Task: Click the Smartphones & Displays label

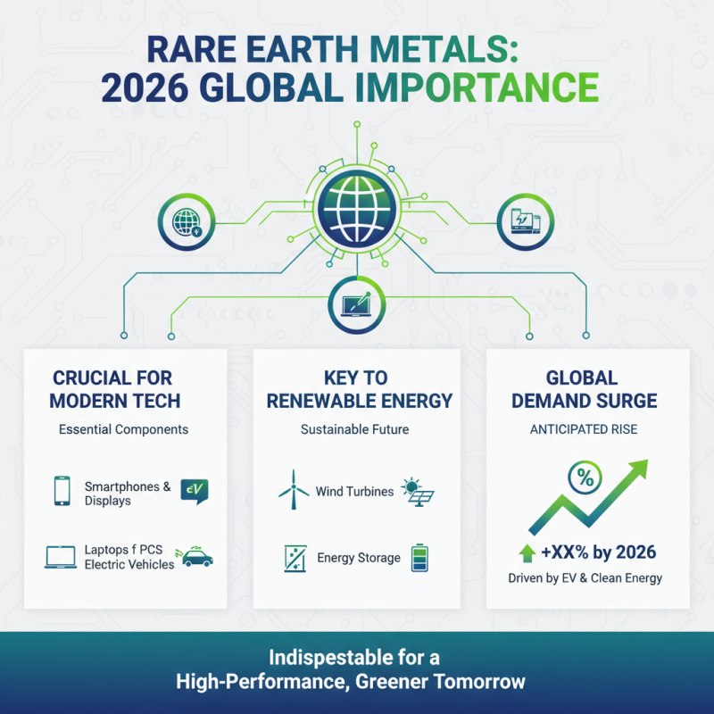Action: [x=128, y=494]
